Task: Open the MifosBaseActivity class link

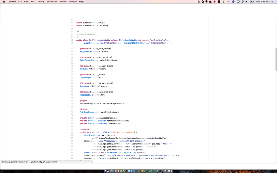Action: (x=128, y=40)
